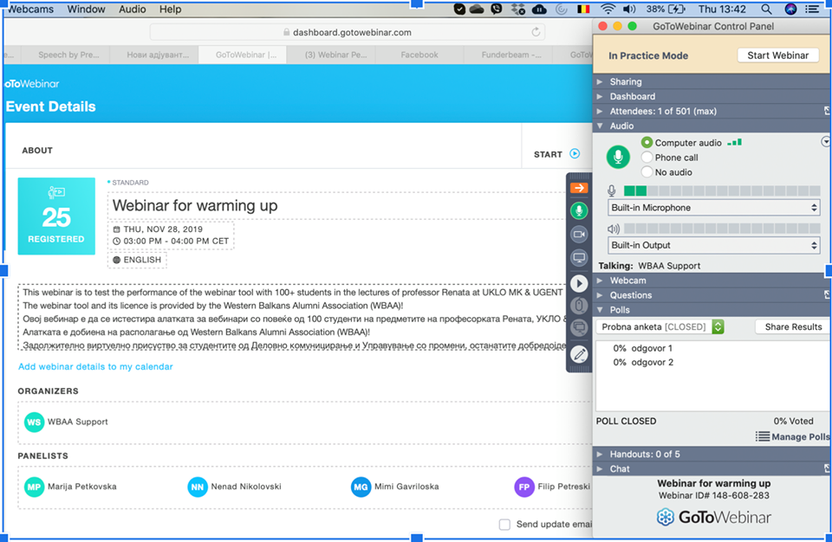Click the orange arrow grab tab button
This screenshot has height=542, width=832.
(x=579, y=188)
